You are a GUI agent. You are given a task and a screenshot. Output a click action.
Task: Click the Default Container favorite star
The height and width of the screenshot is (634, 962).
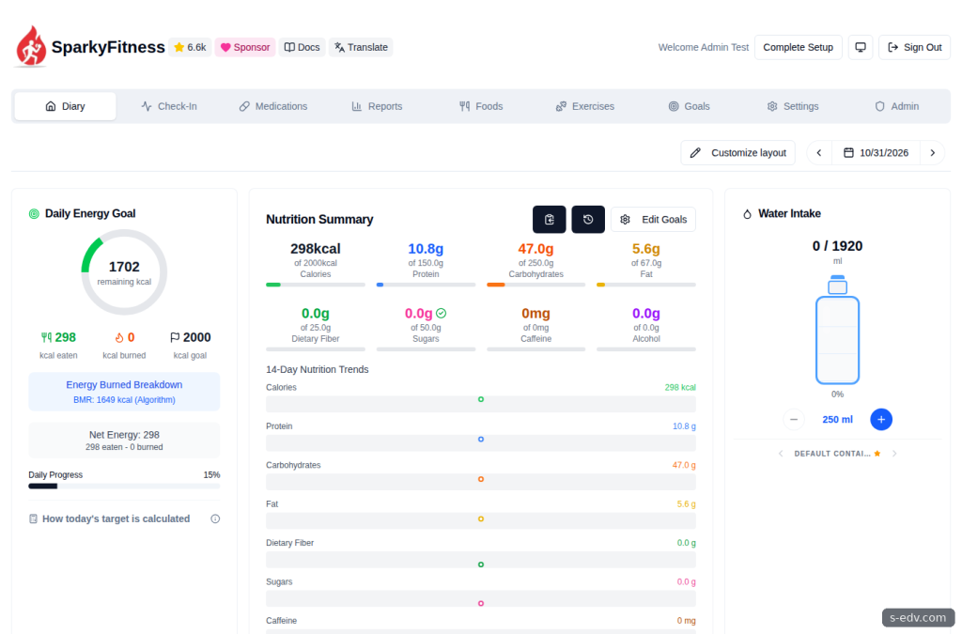(x=877, y=454)
